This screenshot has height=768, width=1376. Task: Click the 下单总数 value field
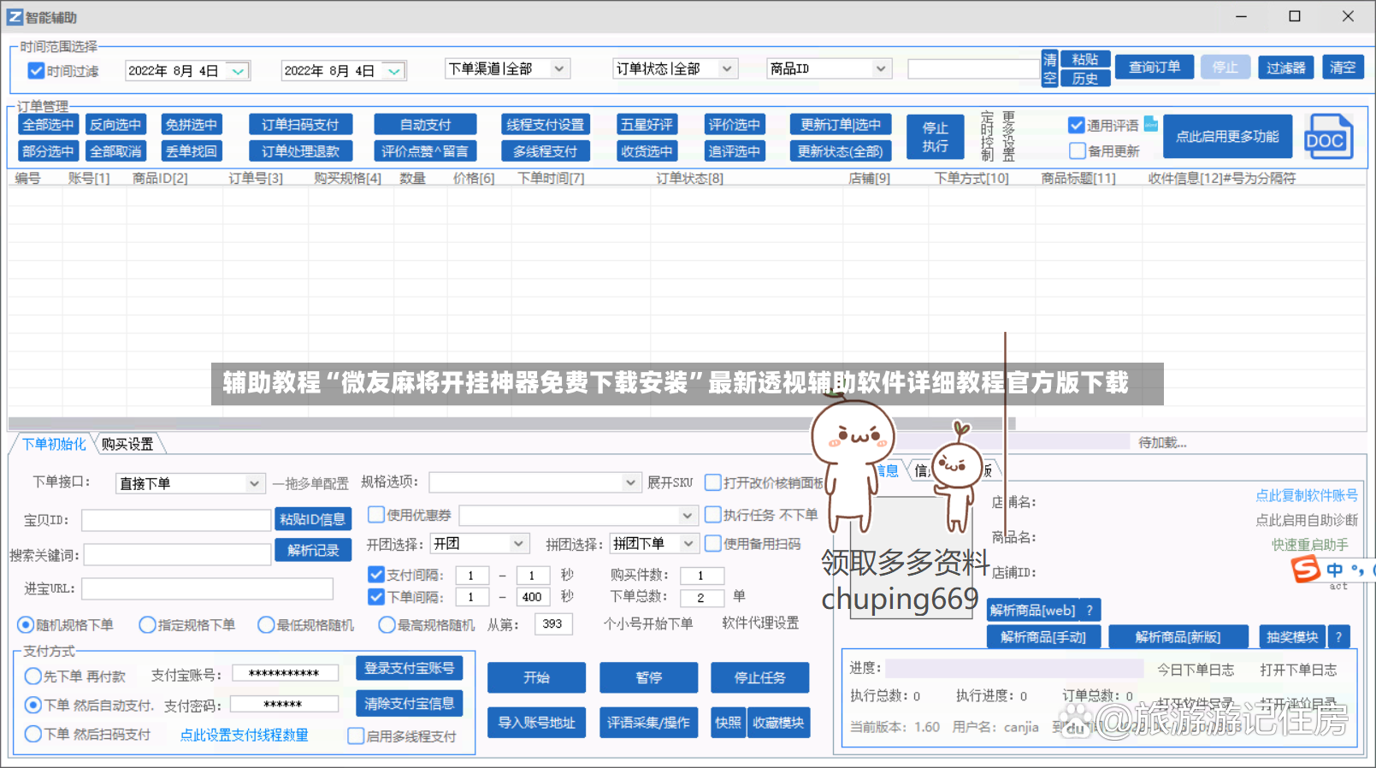coord(702,598)
